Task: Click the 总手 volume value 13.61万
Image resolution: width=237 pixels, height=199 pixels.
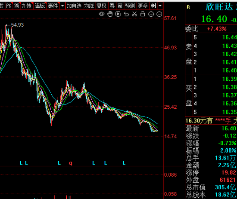Action: coord(225,158)
